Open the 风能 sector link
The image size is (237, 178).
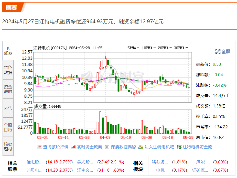point(200,162)
